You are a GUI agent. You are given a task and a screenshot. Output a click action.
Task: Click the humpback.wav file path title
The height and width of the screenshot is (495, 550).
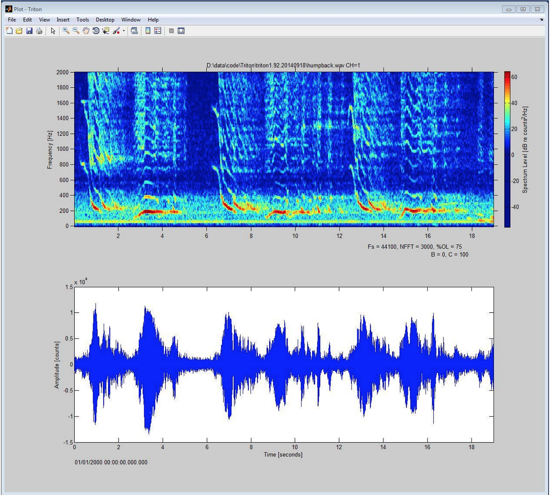(283, 65)
